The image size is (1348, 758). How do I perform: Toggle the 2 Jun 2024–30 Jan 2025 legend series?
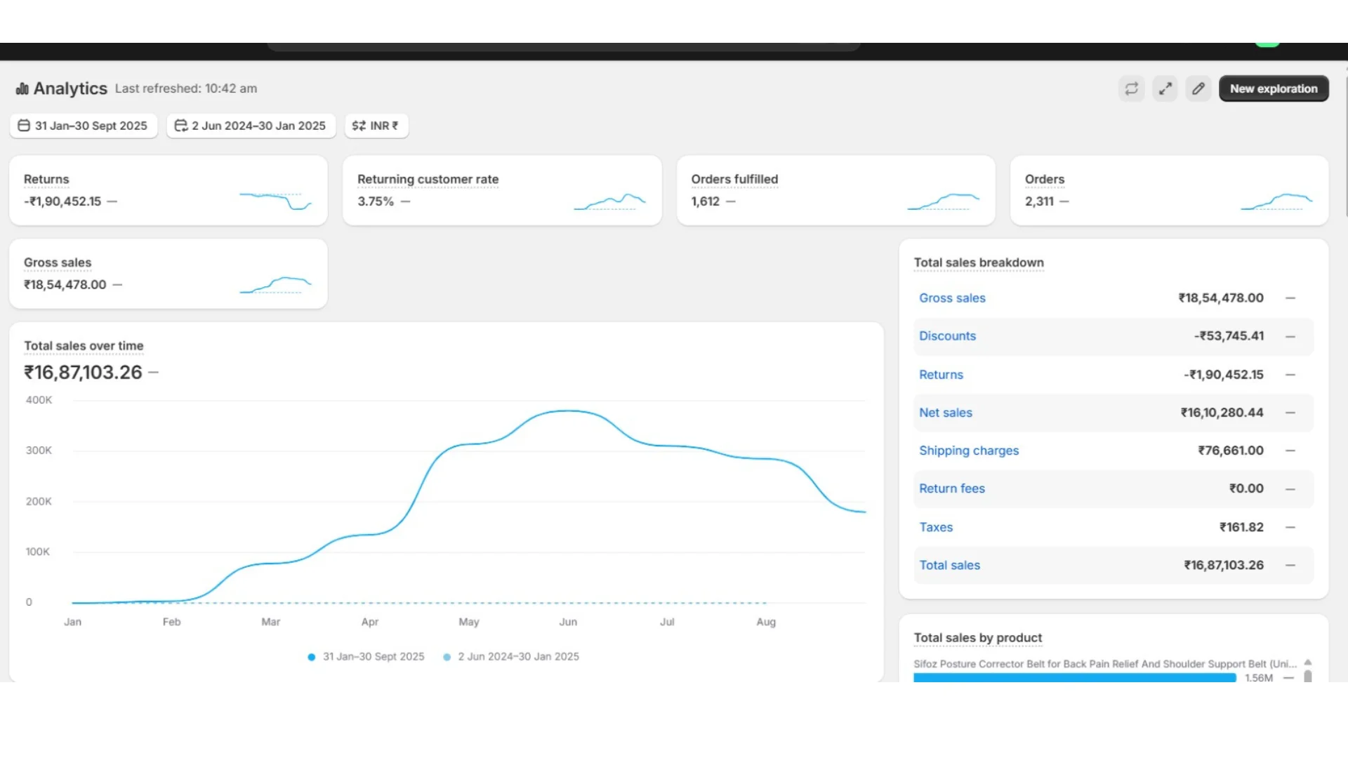[x=511, y=657]
